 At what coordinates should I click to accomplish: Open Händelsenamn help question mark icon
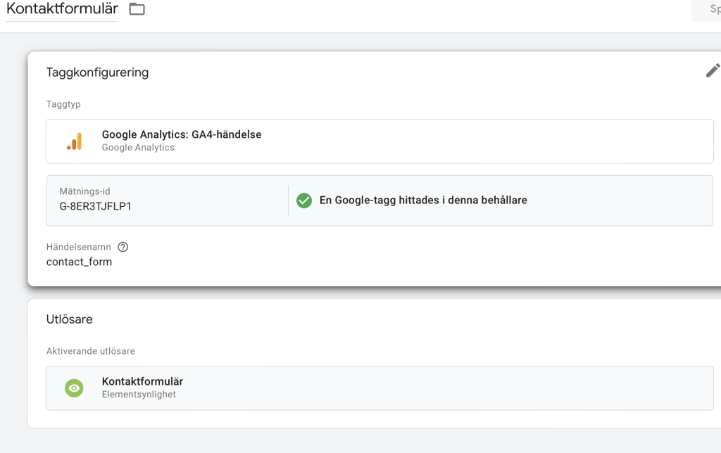point(123,247)
